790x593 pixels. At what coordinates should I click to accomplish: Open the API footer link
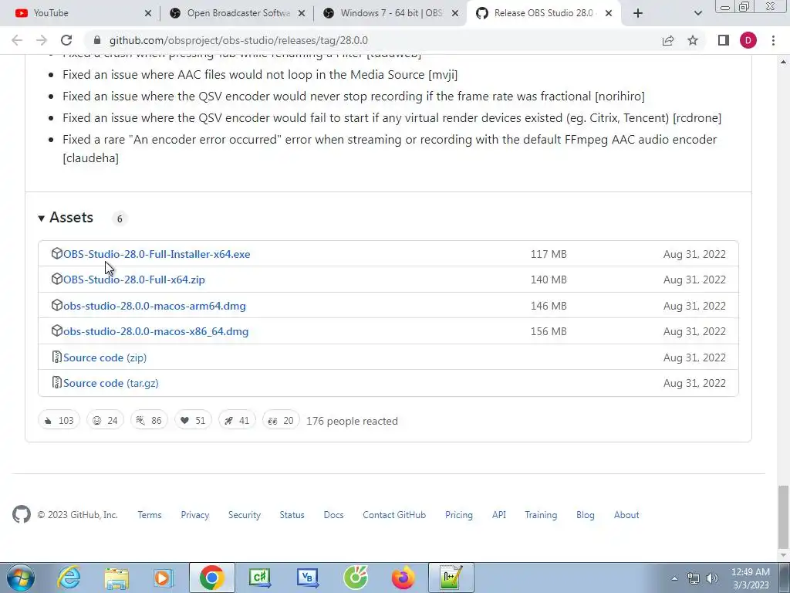tap(499, 515)
